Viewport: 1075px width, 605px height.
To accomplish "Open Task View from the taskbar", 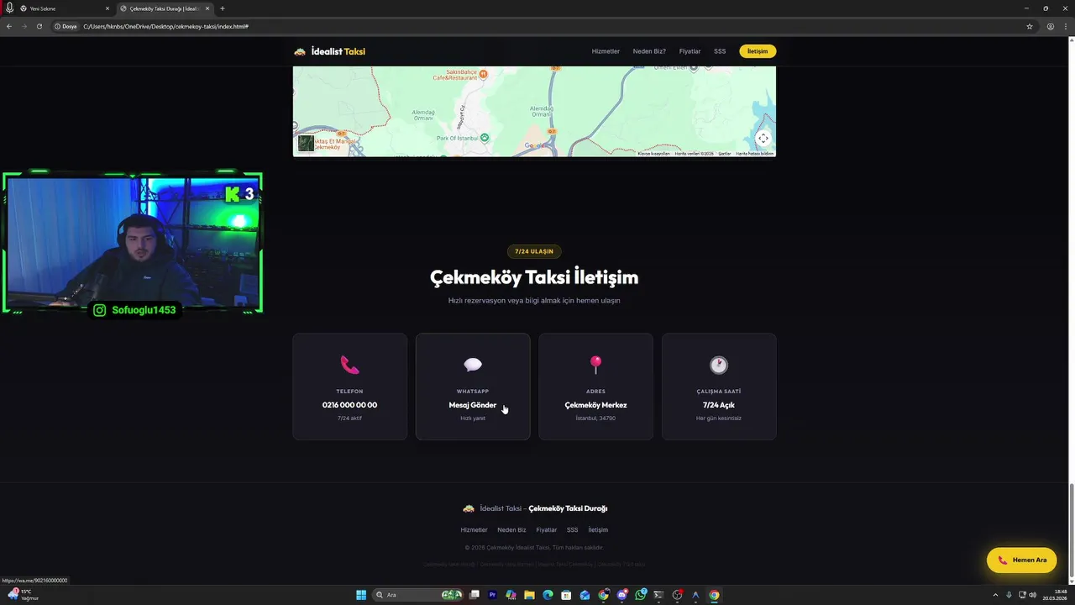I will point(475,595).
